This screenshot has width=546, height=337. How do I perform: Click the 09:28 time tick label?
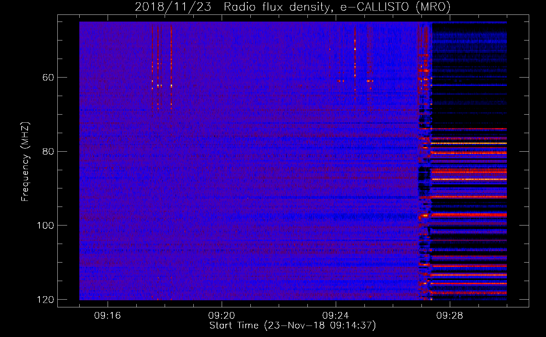[x=450, y=316]
